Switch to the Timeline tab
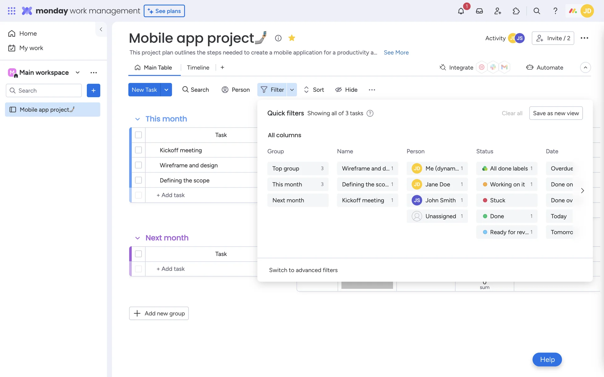The image size is (604, 377). click(198, 68)
